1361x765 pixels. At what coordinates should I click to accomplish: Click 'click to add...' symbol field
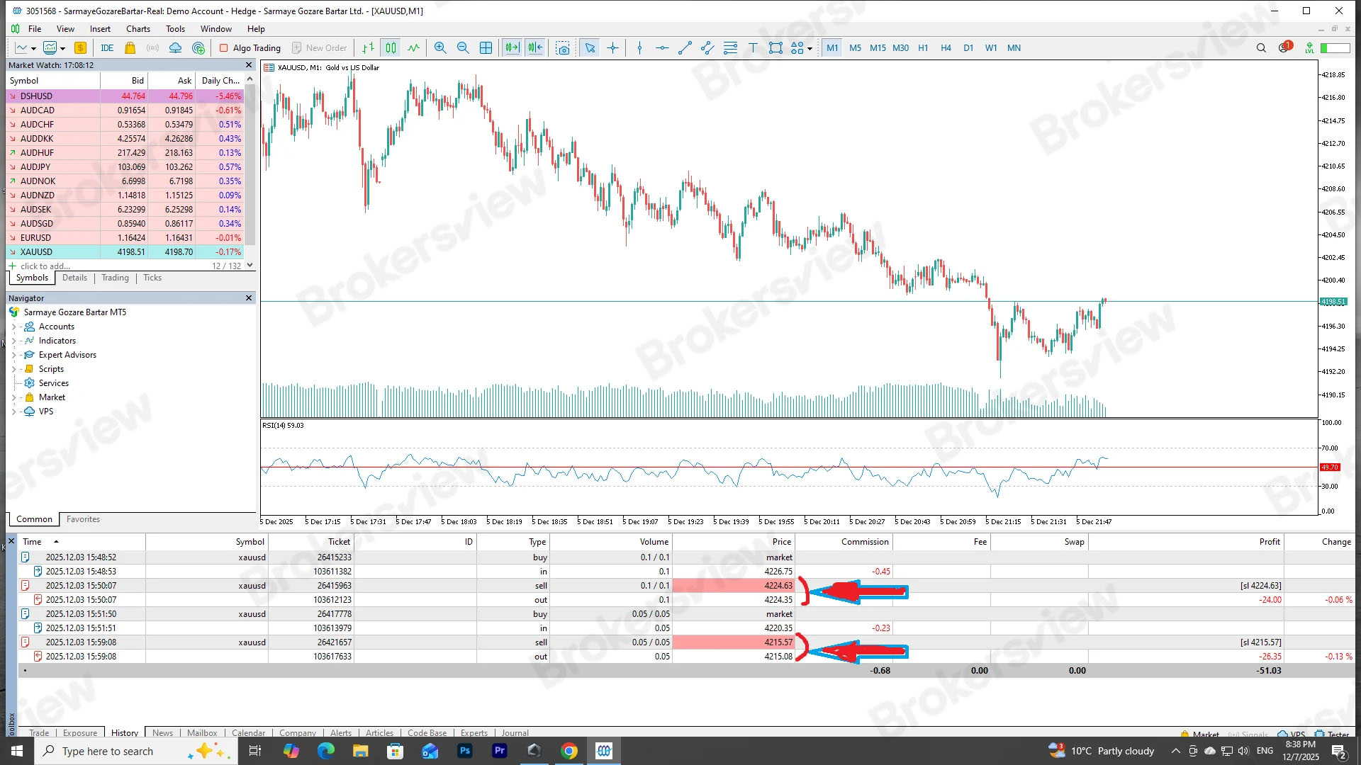click(x=45, y=266)
